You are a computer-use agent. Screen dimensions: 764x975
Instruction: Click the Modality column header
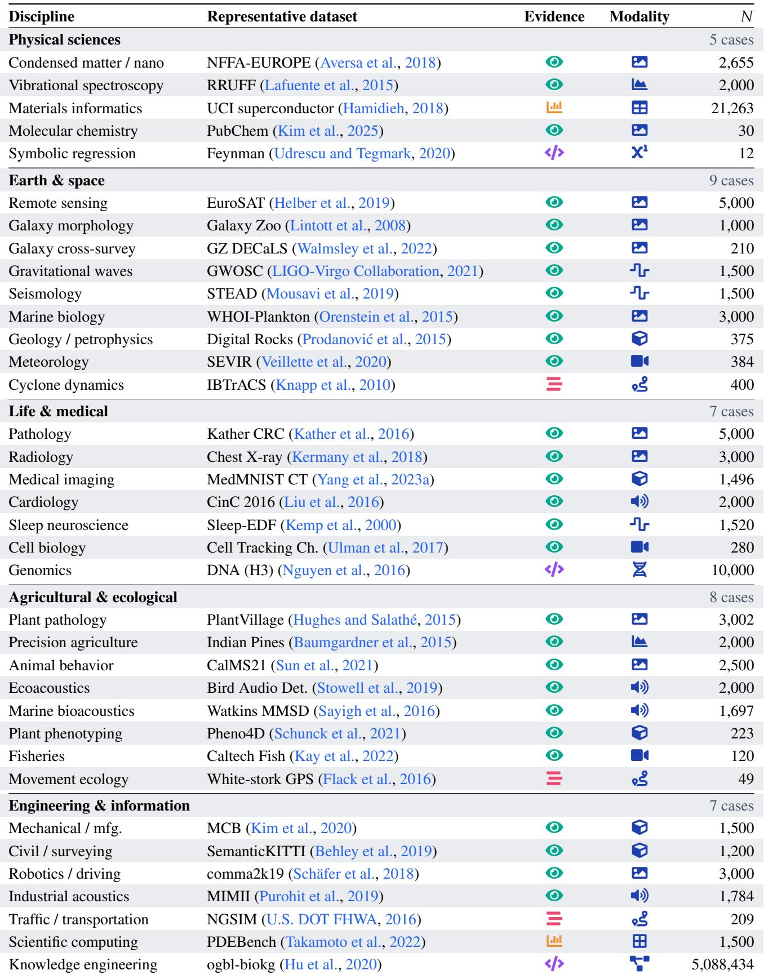(x=639, y=17)
